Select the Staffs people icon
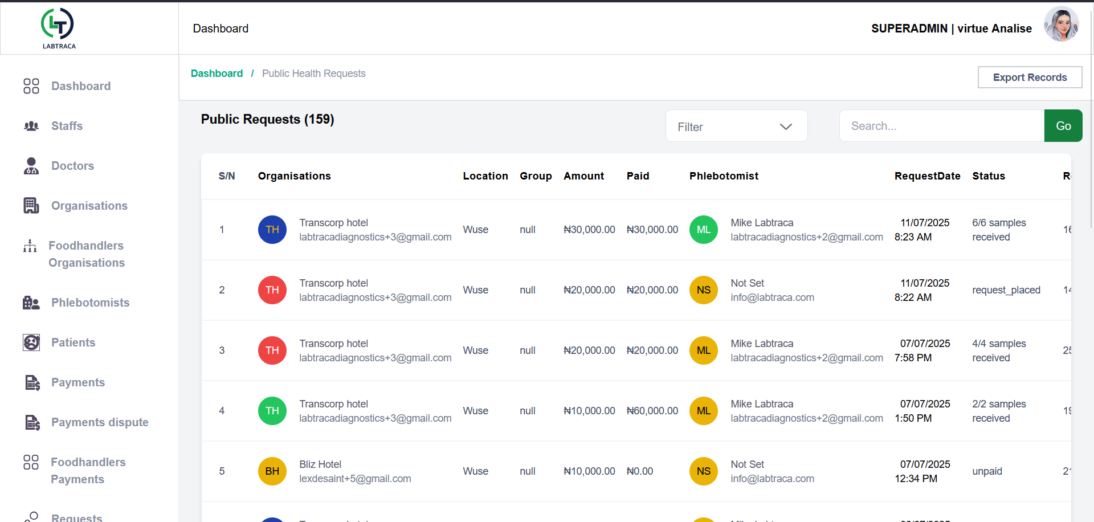Viewport: 1094px width, 522px height. (x=31, y=126)
